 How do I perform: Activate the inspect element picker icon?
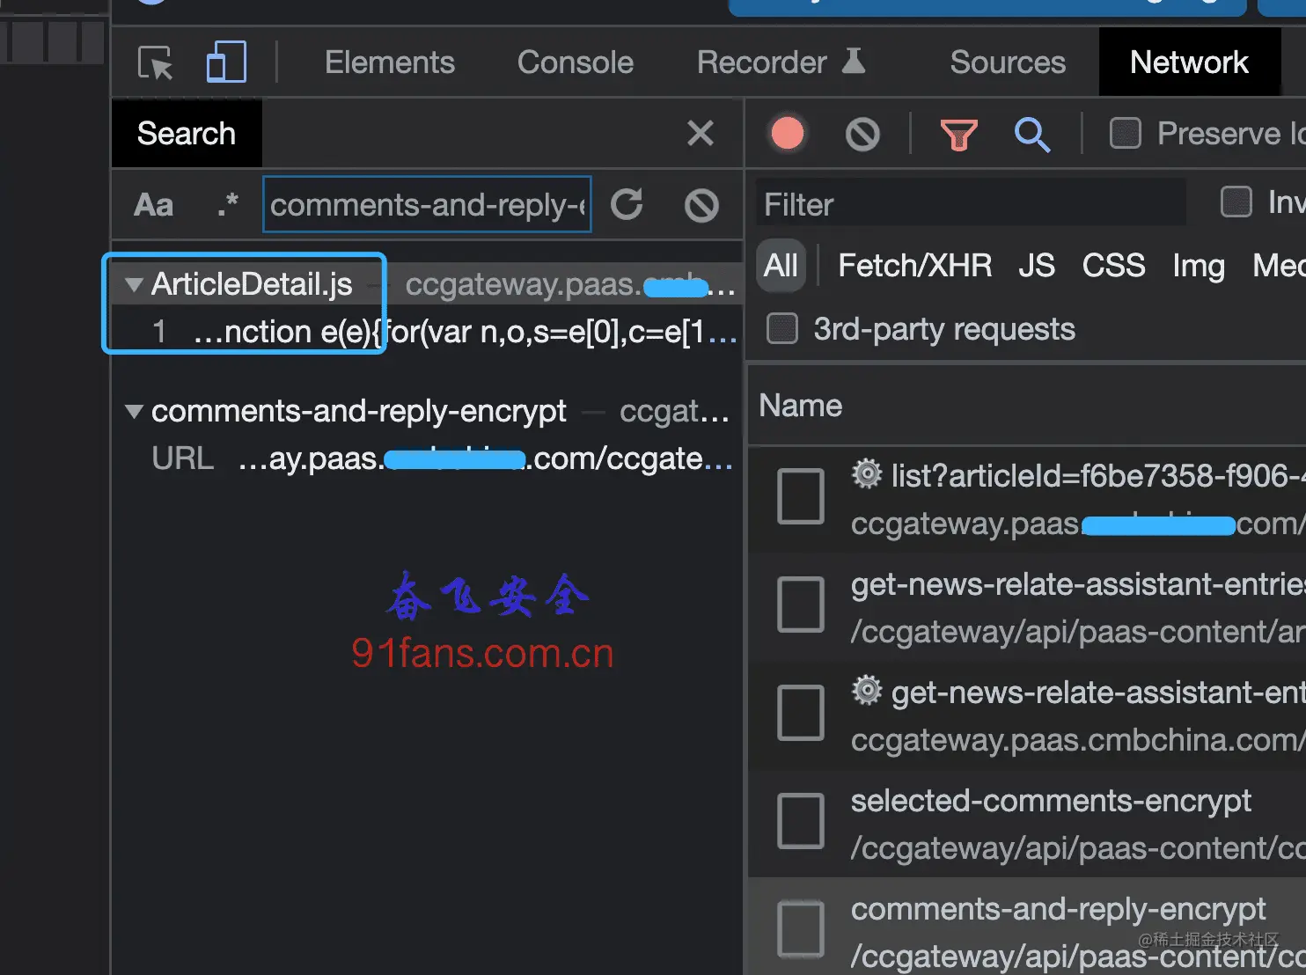(x=156, y=62)
